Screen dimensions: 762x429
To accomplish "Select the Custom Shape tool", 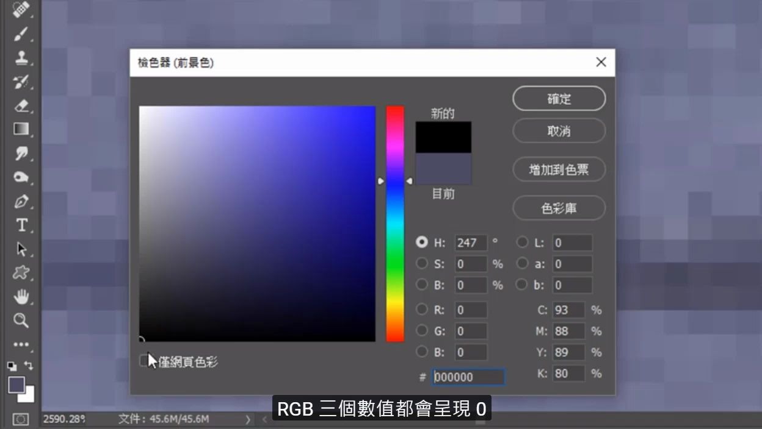I will [20, 273].
